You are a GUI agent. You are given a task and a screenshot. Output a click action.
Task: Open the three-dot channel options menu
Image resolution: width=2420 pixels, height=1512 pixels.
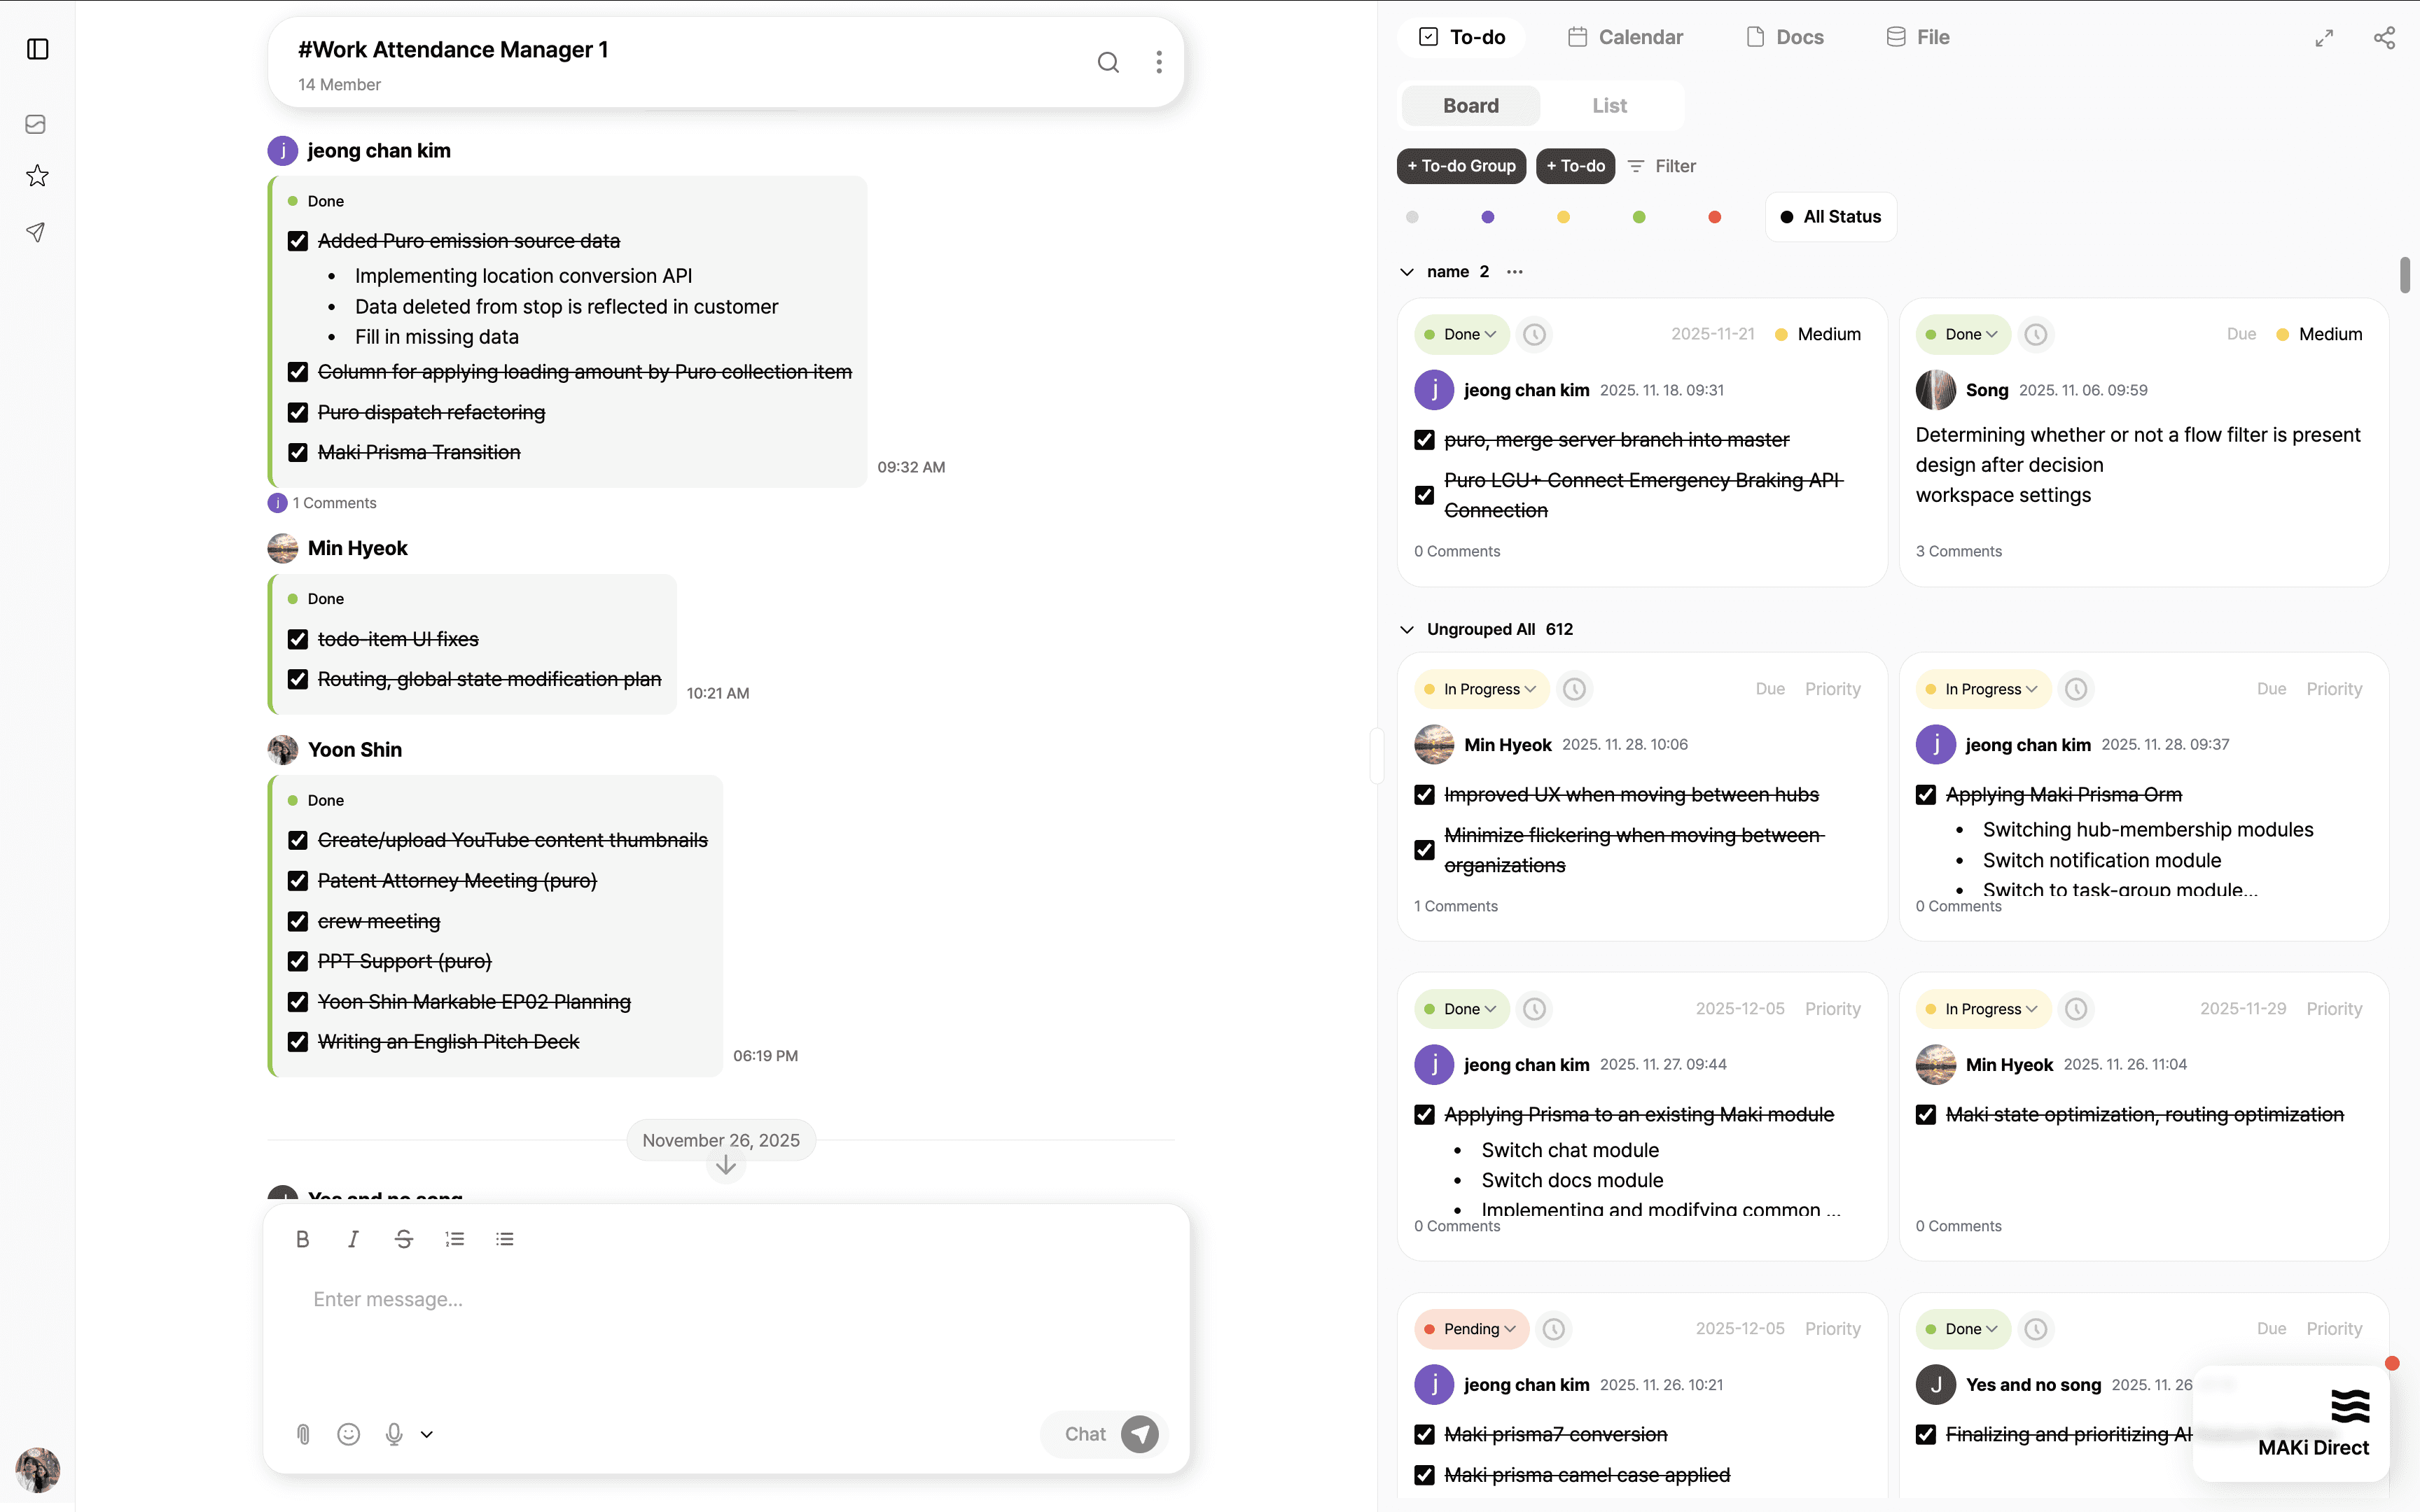[1159, 62]
